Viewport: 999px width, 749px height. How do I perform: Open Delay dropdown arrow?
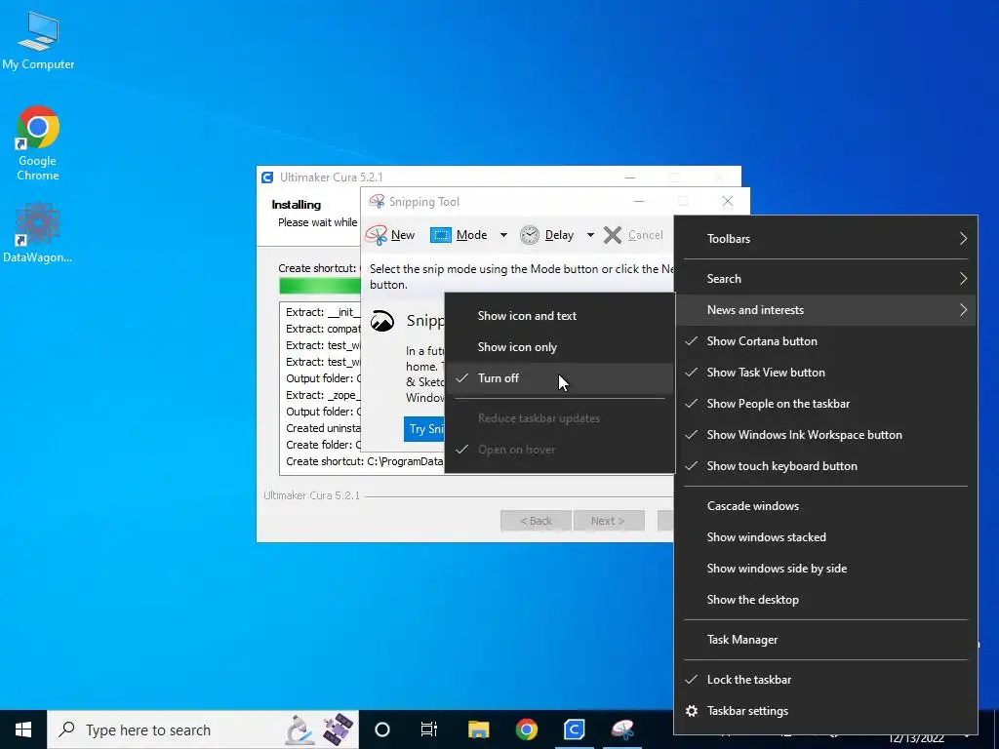coord(590,235)
